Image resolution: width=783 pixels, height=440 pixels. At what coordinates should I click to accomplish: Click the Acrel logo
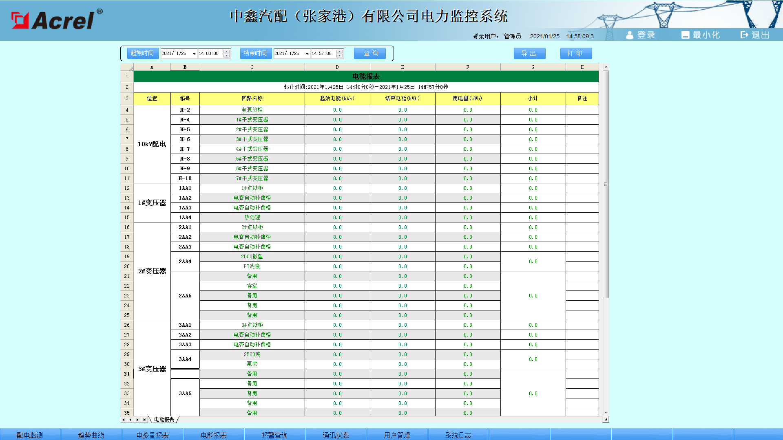(x=57, y=20)
